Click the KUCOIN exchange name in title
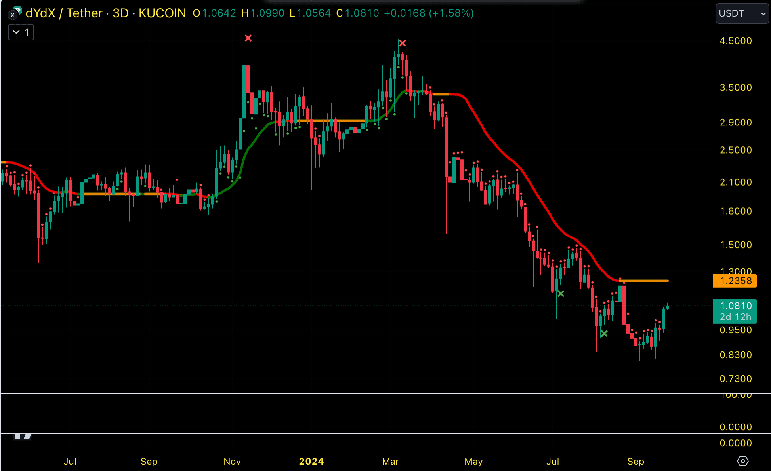This screenshot has width=771, height=471. (162, 13)
